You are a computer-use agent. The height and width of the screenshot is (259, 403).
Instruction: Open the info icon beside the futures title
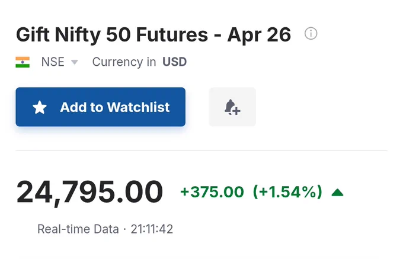[311, 34]
